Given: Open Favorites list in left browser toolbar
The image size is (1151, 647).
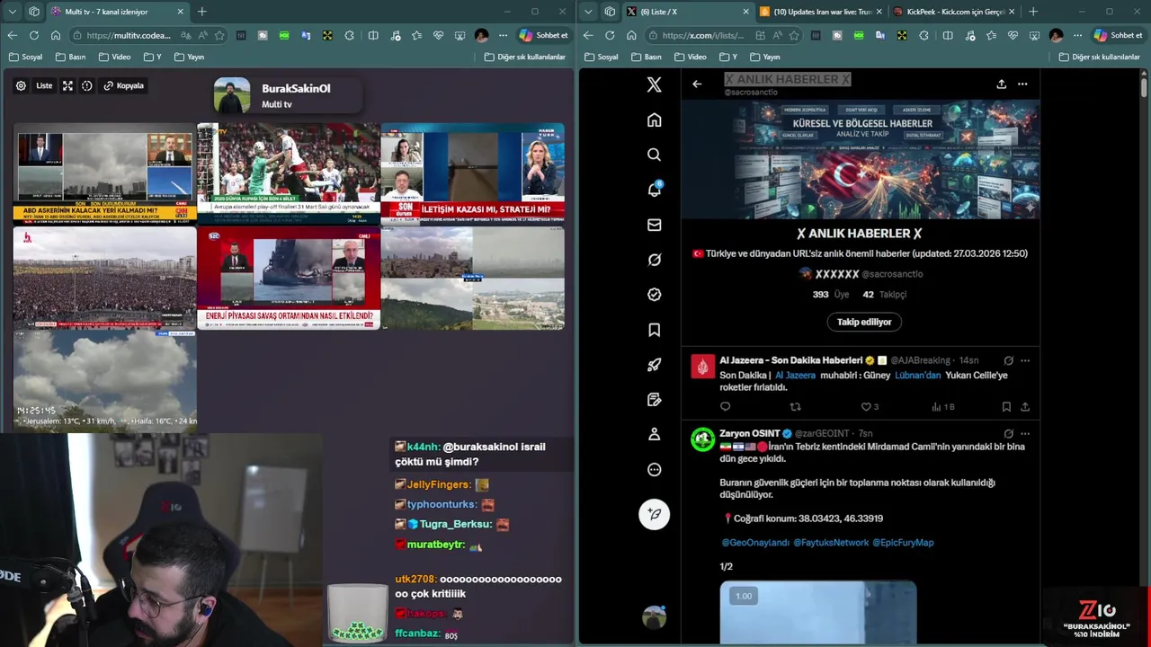Looking at the screenshot, I should (x=416, y=35).
